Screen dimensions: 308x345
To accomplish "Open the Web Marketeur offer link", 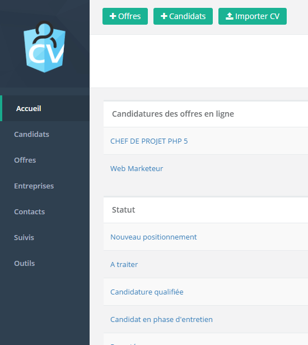I will (137, 168).
